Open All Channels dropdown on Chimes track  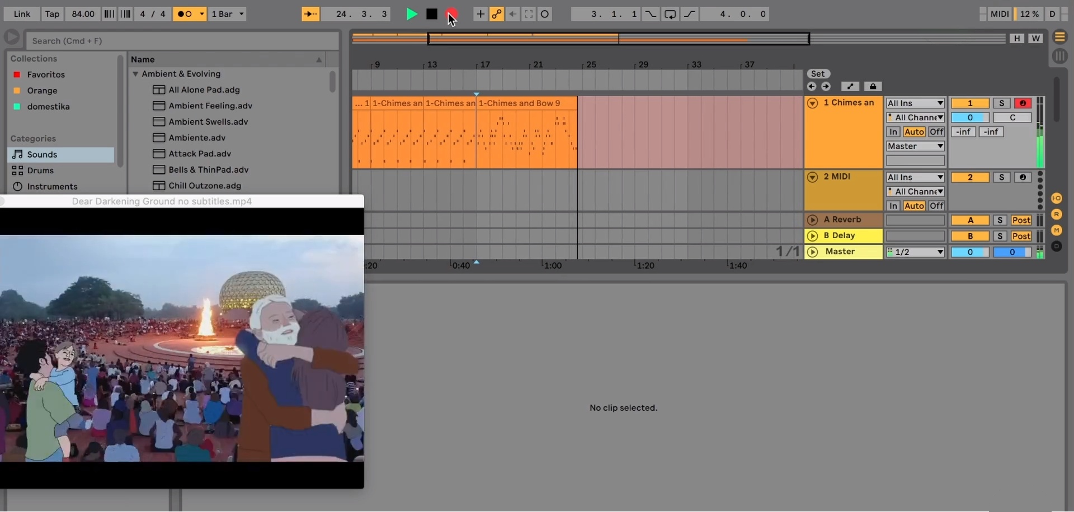point(915,117)
